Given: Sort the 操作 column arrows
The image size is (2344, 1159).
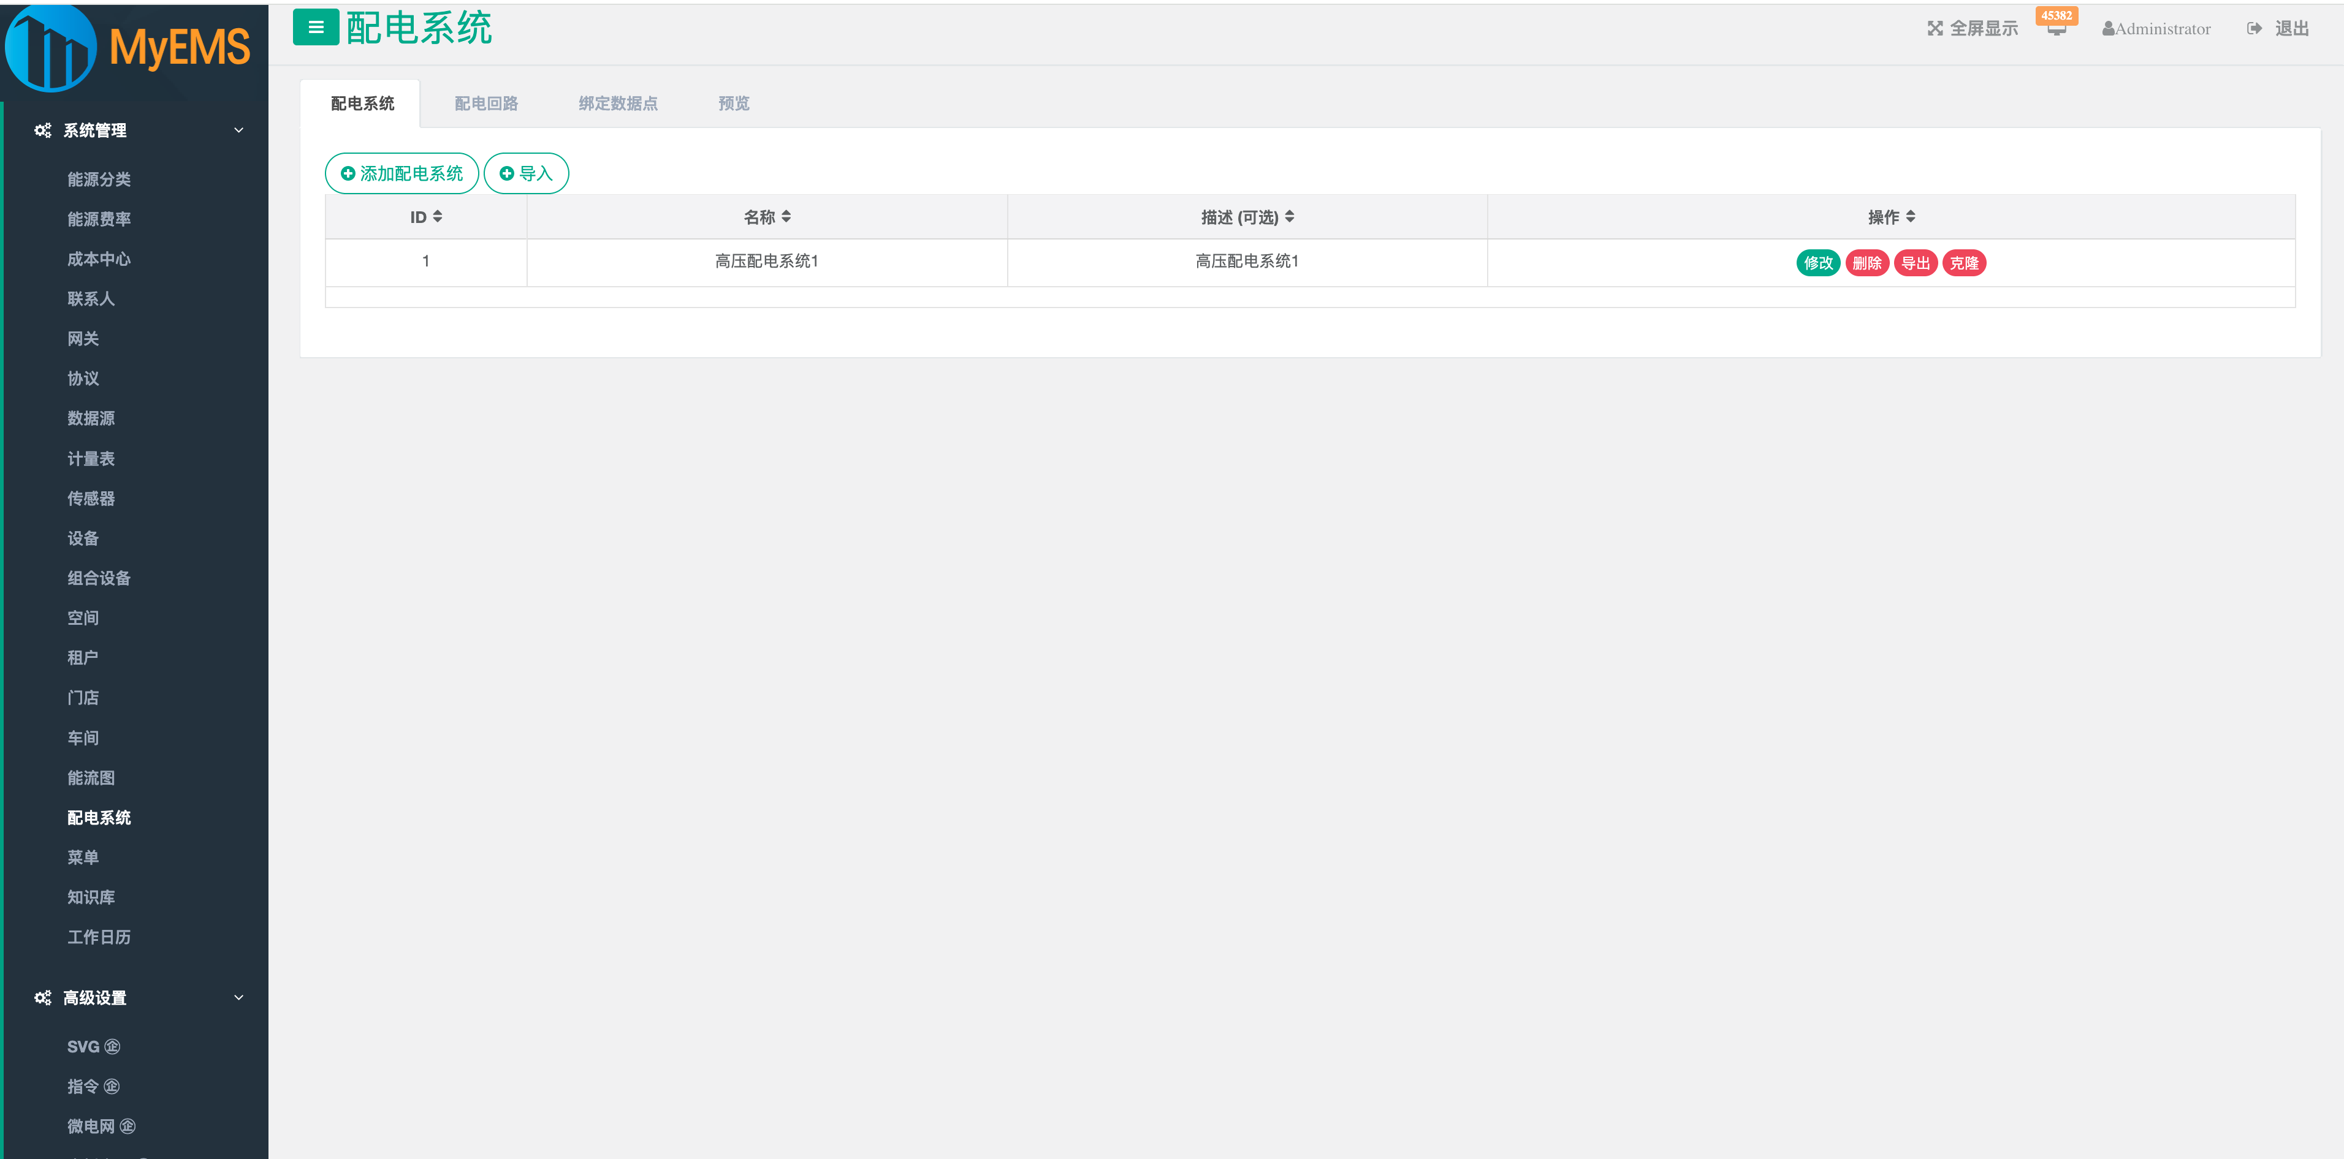Looking at the screenshot, I should [x=1911, y=216].
